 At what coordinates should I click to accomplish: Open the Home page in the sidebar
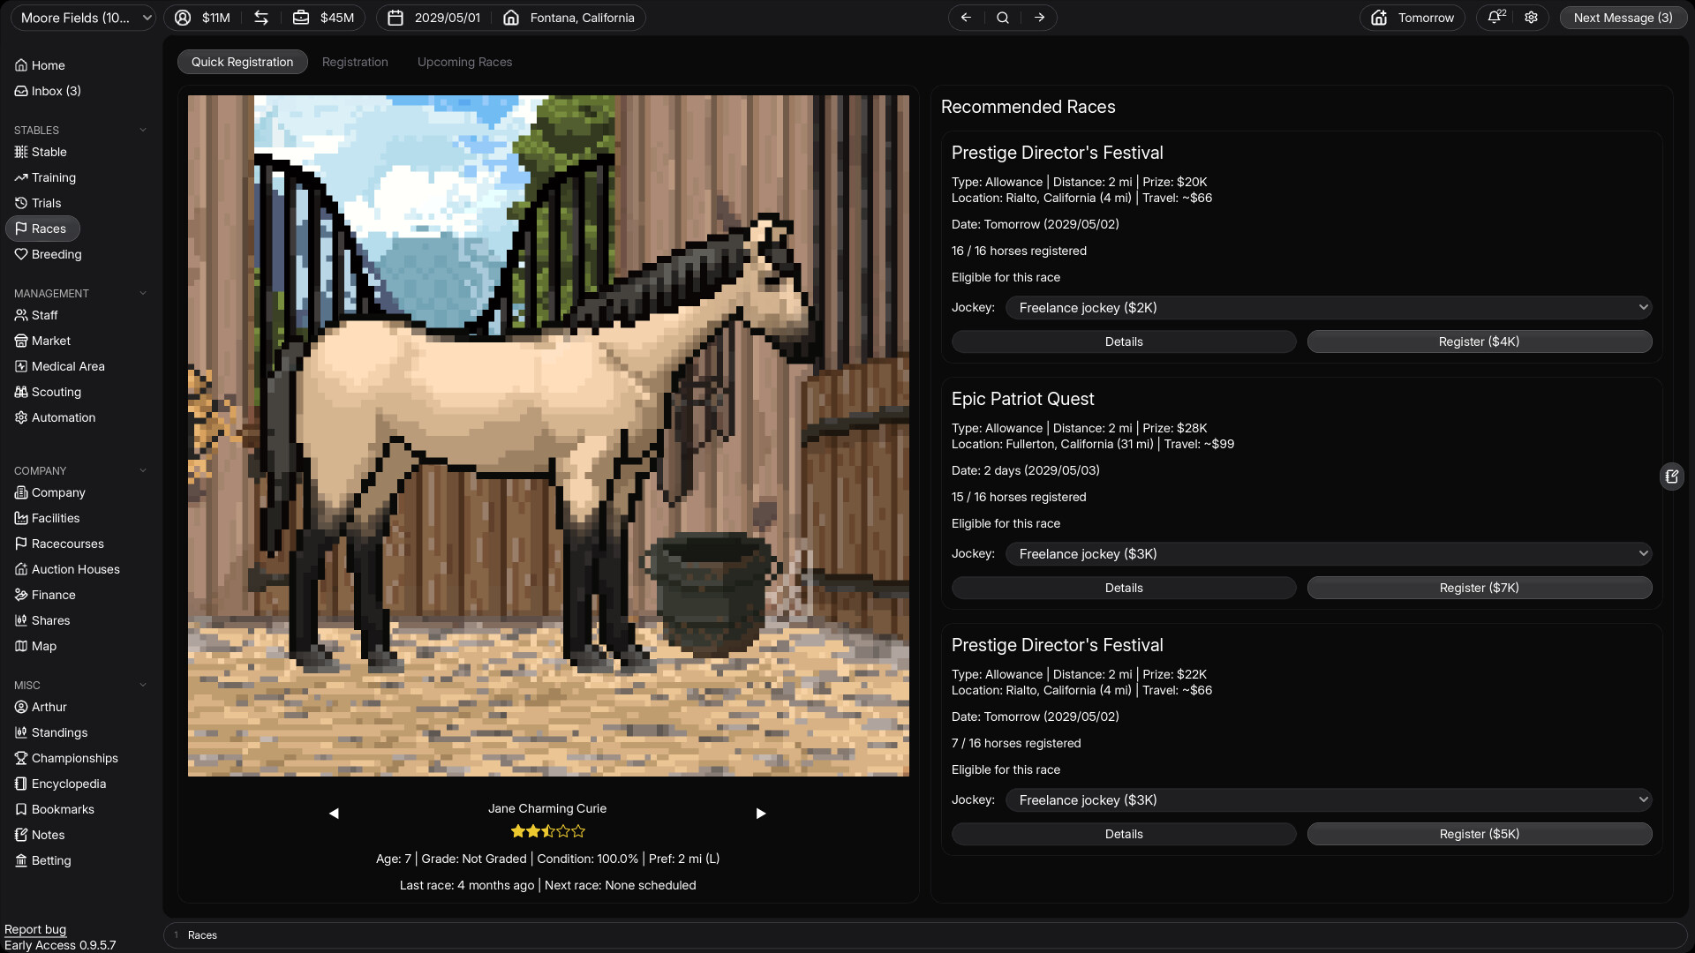pos(40,65)
